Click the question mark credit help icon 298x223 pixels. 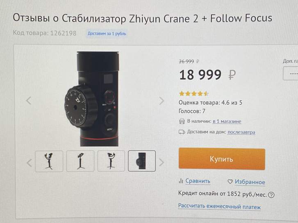pyautogui.click(x=271, y=195)
